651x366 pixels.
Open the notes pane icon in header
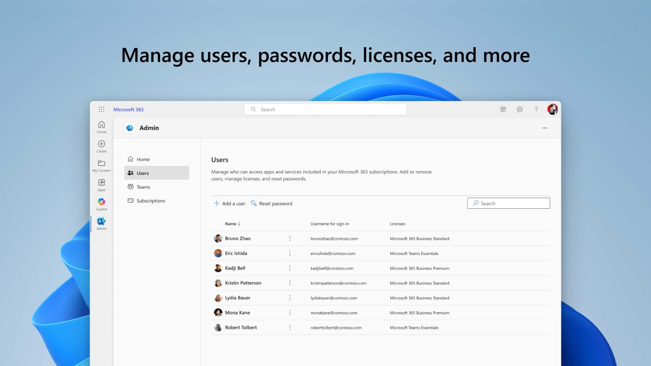503,110
